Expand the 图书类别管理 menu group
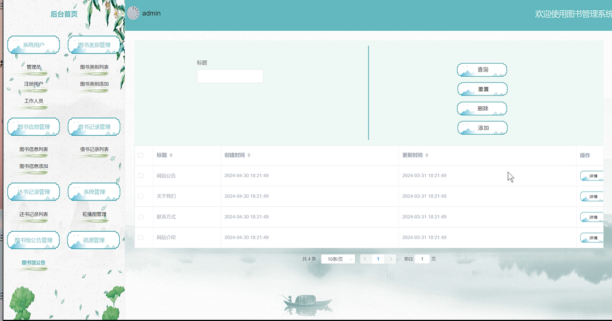Viewport: 612px width, 321px height. [x=94, y=45]
